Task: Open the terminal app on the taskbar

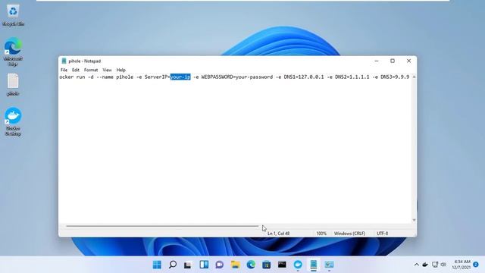Action: (282, 265)
